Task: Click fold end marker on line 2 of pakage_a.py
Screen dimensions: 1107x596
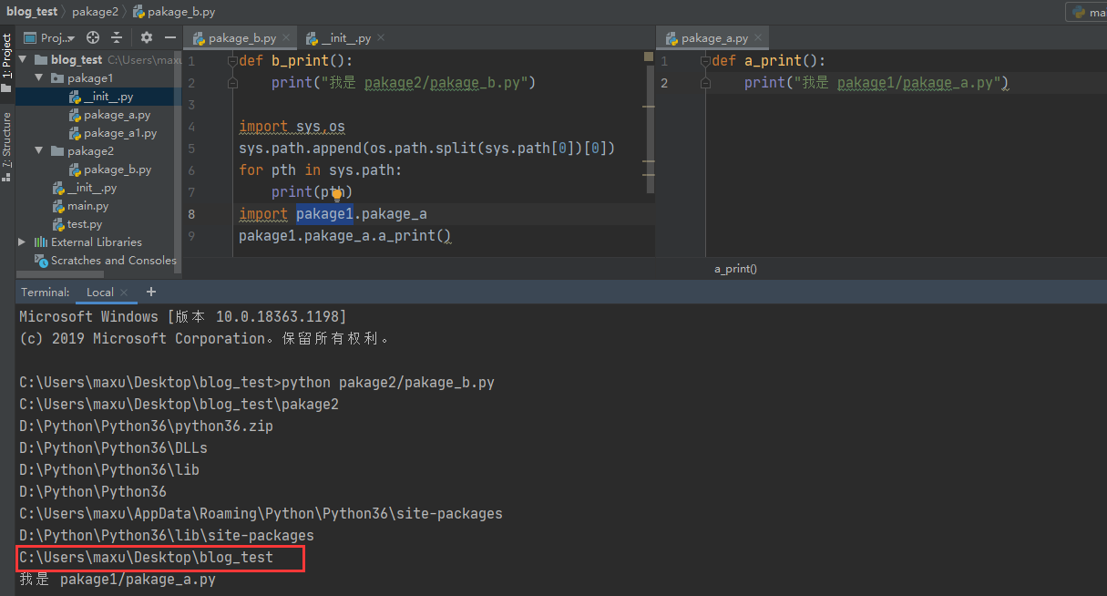Action: point(705,83)
